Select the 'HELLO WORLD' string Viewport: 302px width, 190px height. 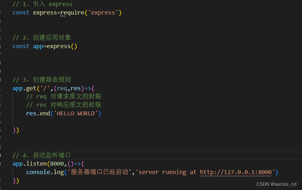(x=76, y=114)
